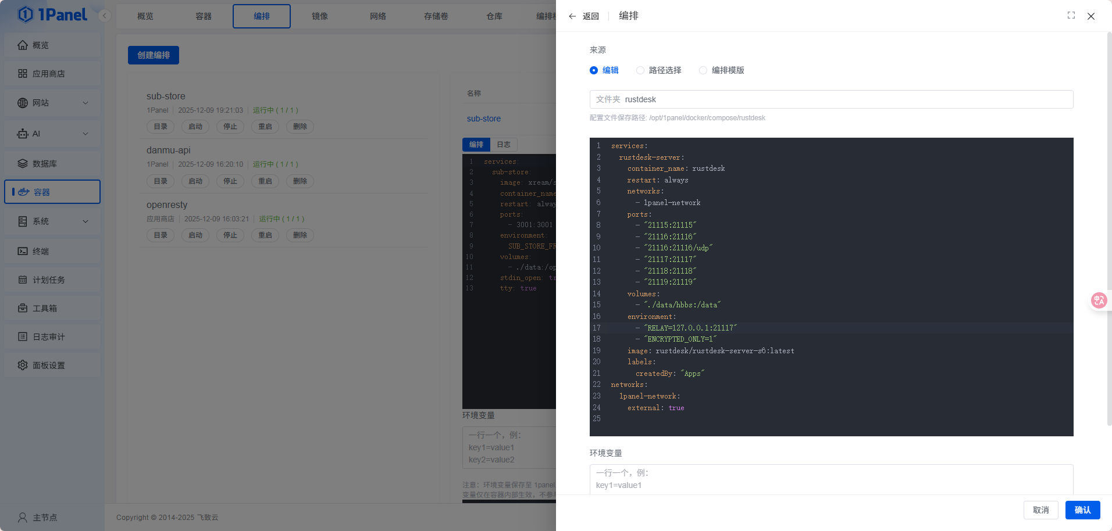1112x531 pixels.
Task: Click the back arrow icon beside 返回
Action: [572, 16]
